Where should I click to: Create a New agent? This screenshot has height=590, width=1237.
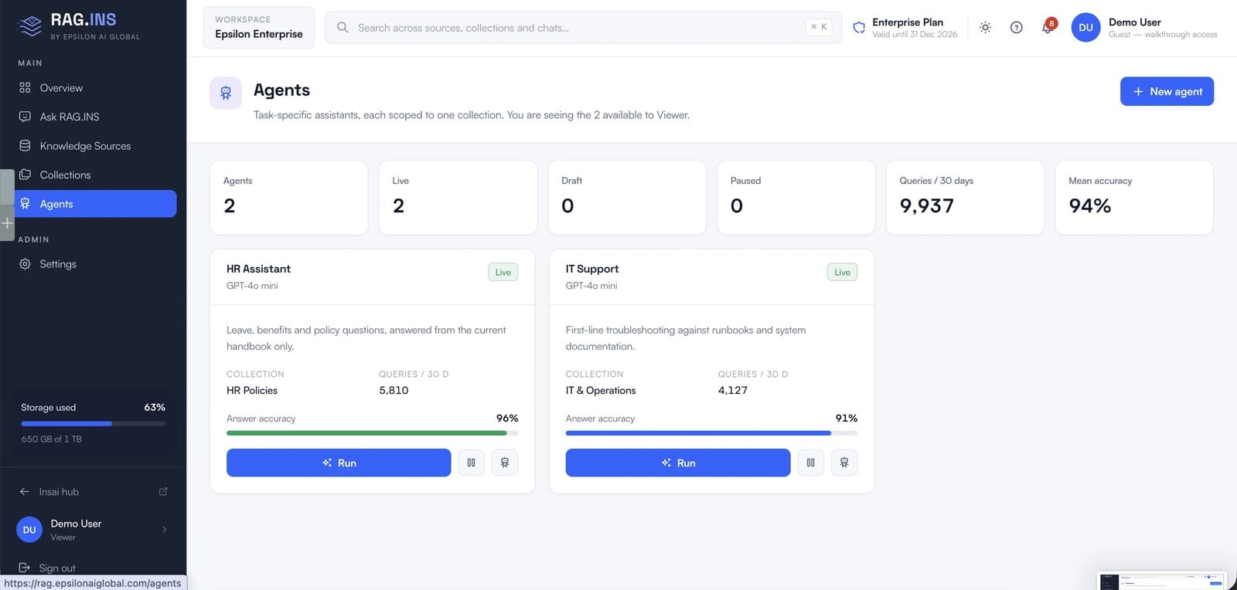[x=1167, y=91]
